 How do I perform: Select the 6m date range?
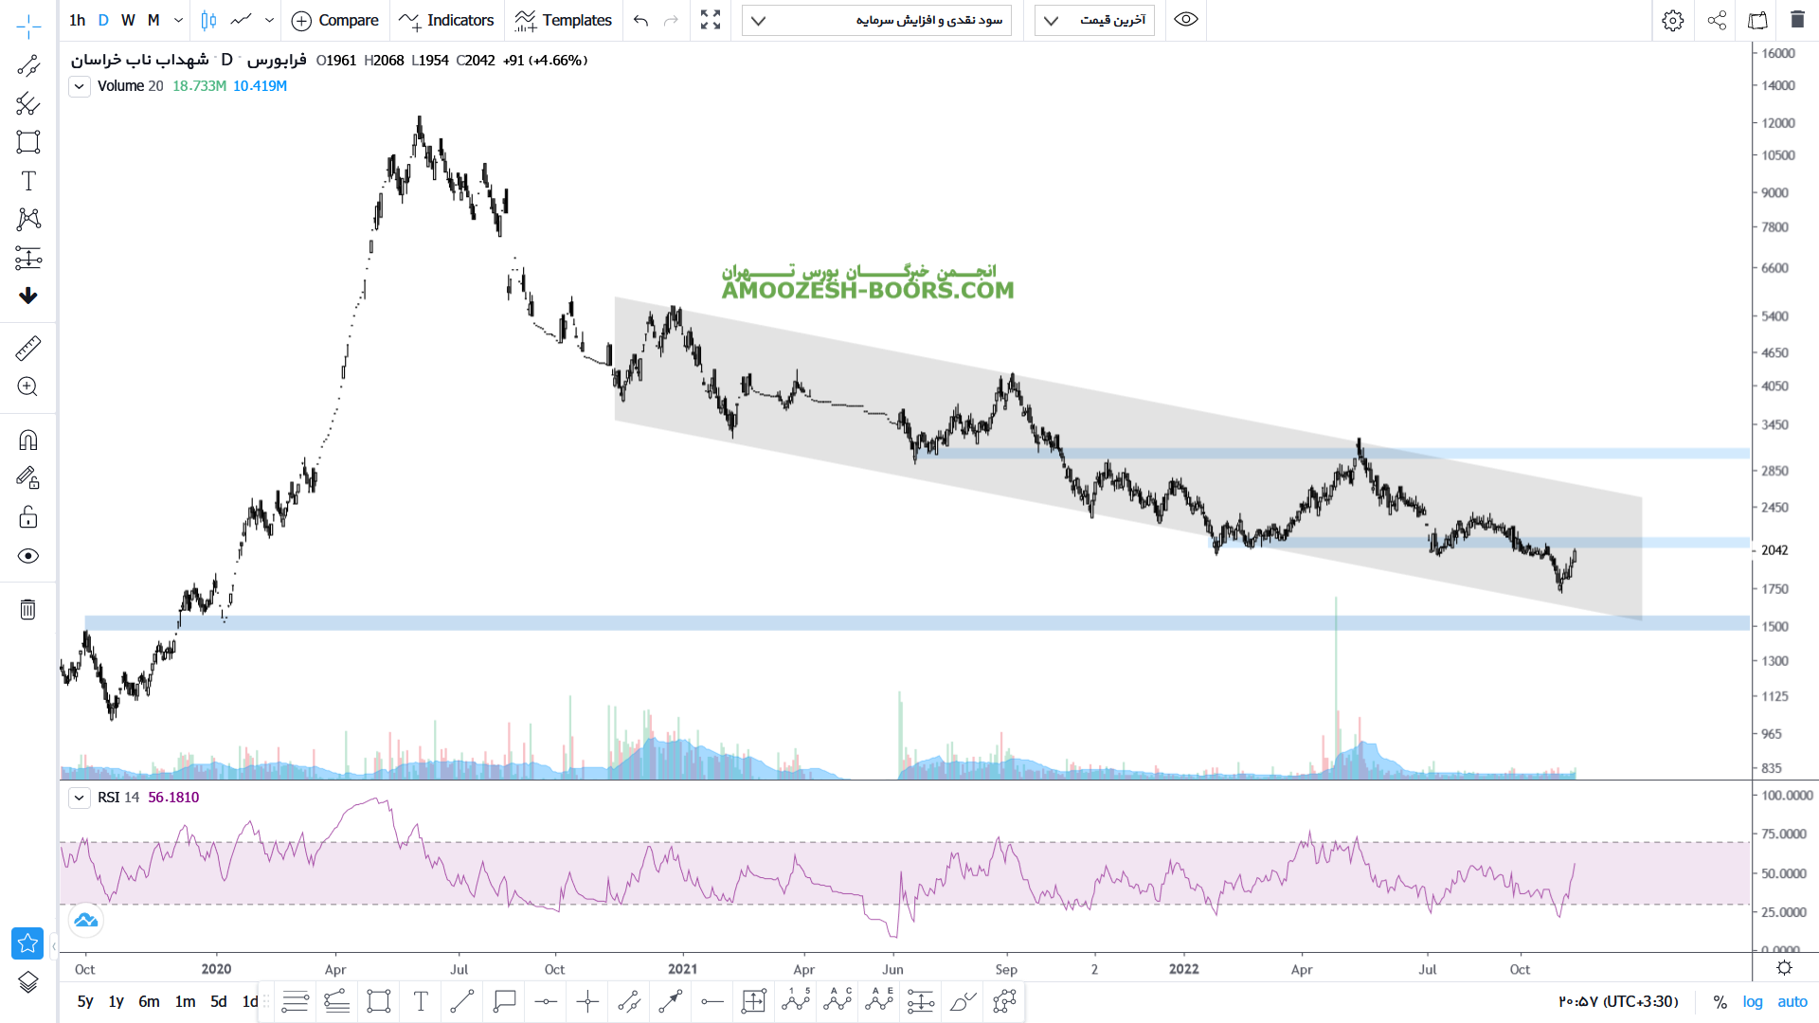149,1001
